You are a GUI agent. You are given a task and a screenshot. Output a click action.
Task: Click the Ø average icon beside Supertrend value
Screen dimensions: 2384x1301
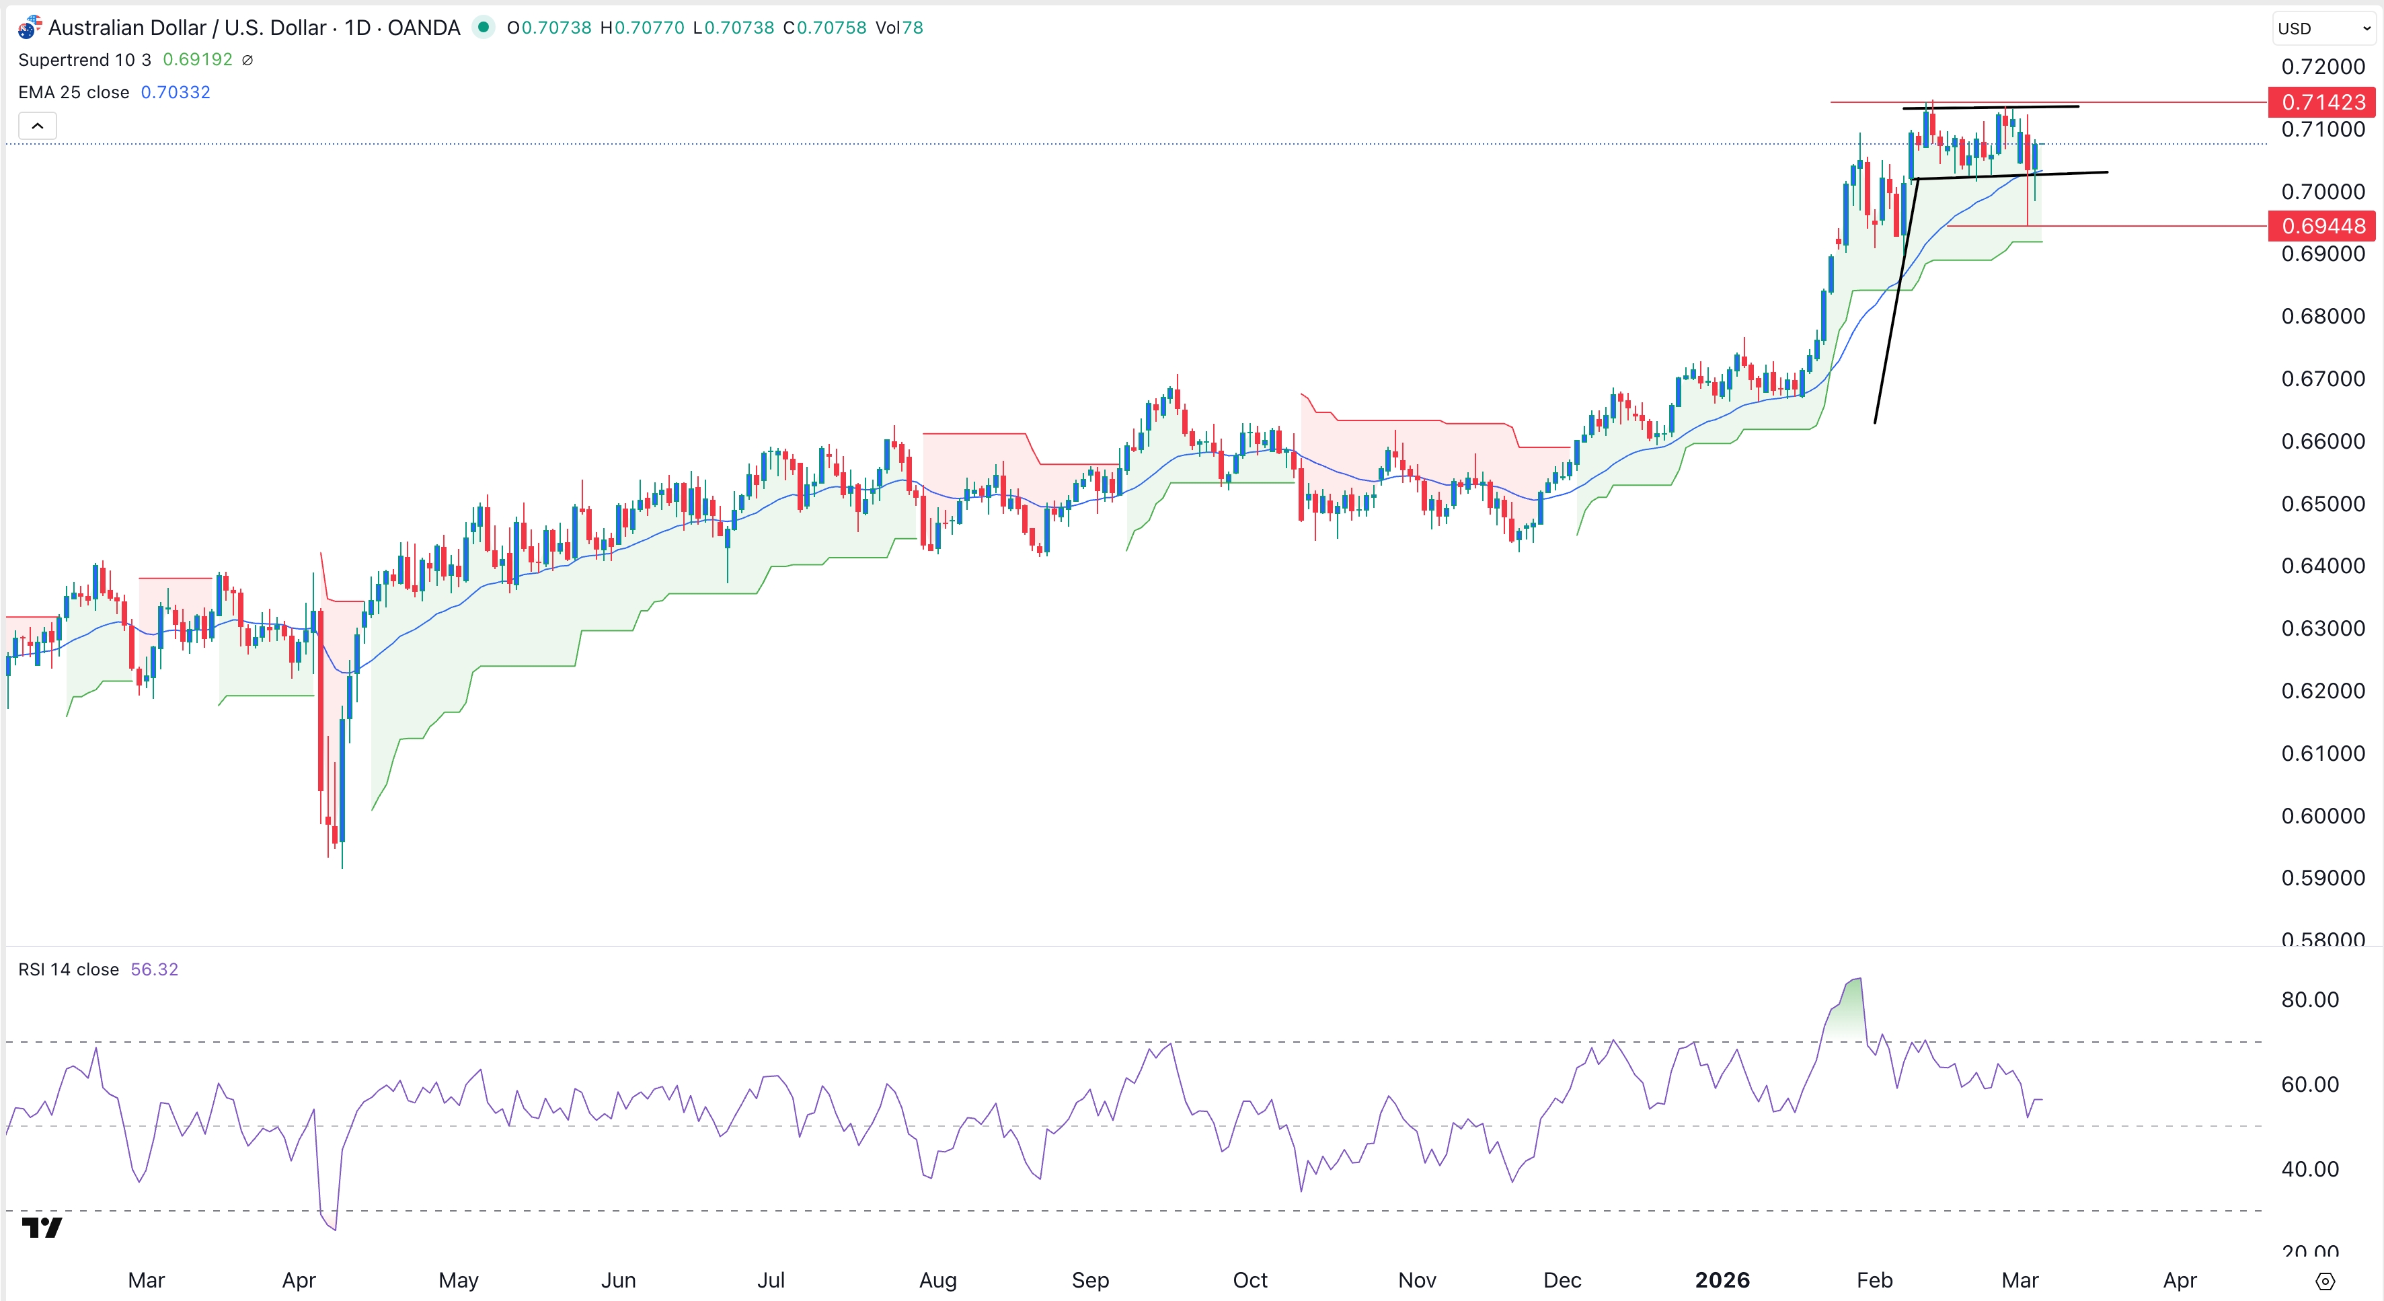[x=248, y=59]
